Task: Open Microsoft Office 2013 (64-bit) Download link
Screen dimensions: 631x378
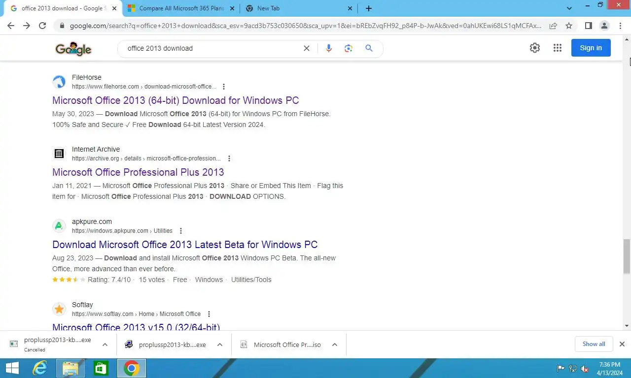Action: (175, 100)
